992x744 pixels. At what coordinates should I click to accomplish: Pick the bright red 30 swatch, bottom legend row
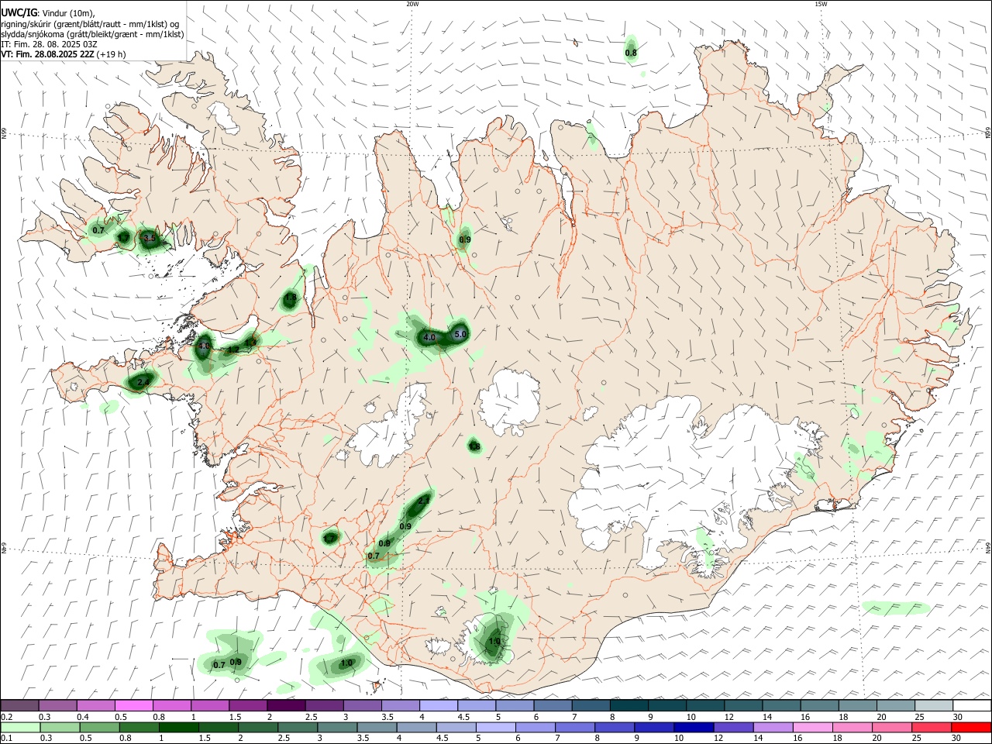click(x=971, y=727)
